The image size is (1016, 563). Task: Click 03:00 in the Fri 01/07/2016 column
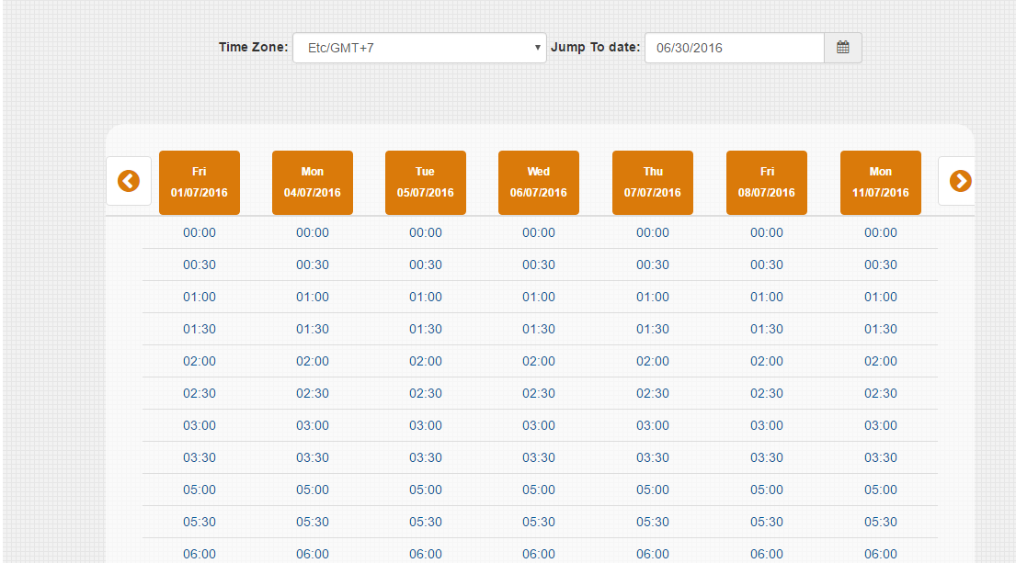click(x=199, y=425)
